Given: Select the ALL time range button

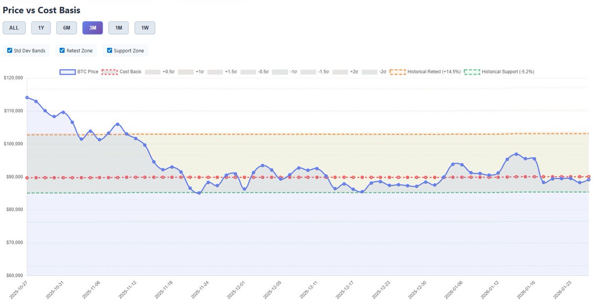Looking at the screenshot, I should [x=14, y=28].
